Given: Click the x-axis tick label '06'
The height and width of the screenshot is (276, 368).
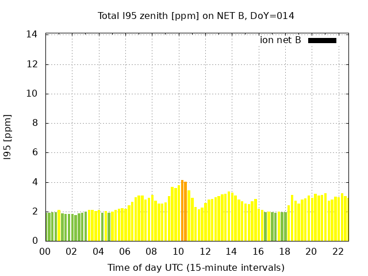Looking at the screenshot, I should 125,251.
